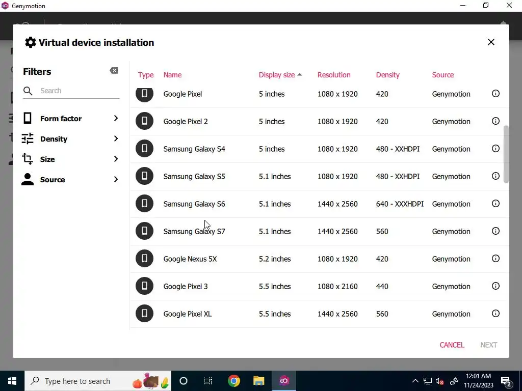
Task: Open the Windows Start menu
Action: point(12,381)
